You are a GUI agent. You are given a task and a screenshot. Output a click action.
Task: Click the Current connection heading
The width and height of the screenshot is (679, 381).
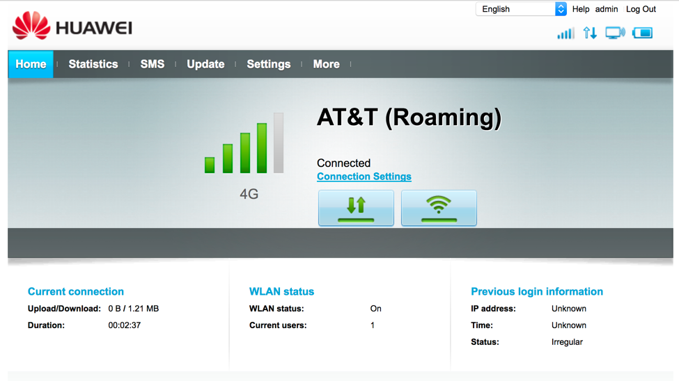(x=76, y=291)
